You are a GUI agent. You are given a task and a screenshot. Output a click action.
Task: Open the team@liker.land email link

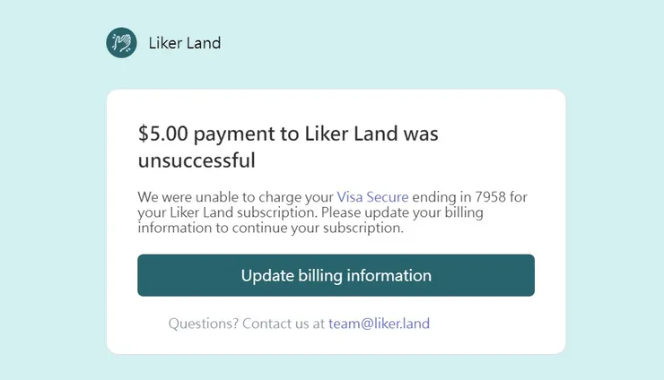(380, 324)
